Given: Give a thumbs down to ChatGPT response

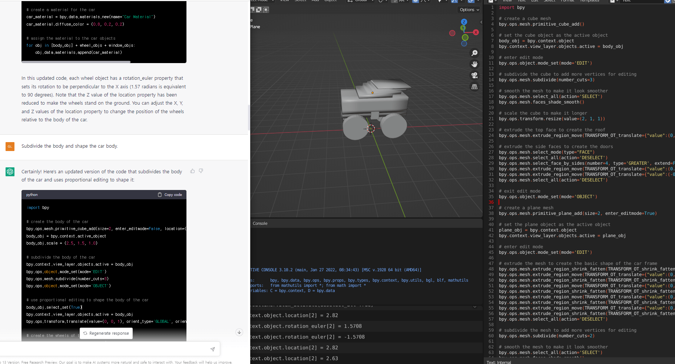Looking at the screenshot, I should [201, 171].
